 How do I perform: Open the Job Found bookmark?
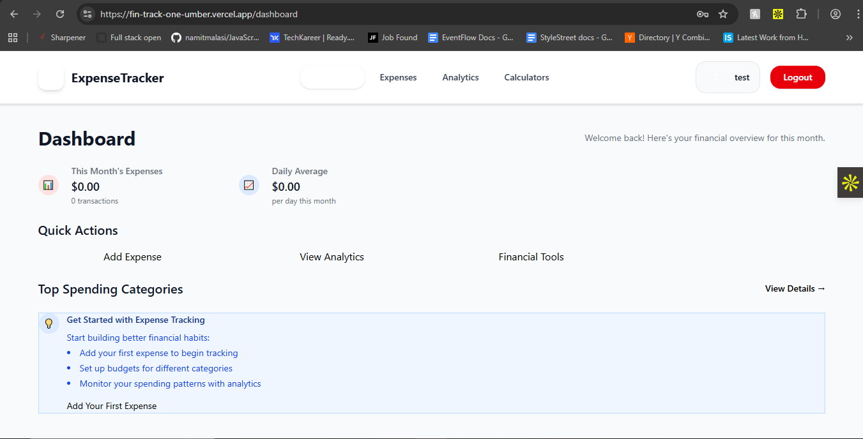(x=393, y=38)
